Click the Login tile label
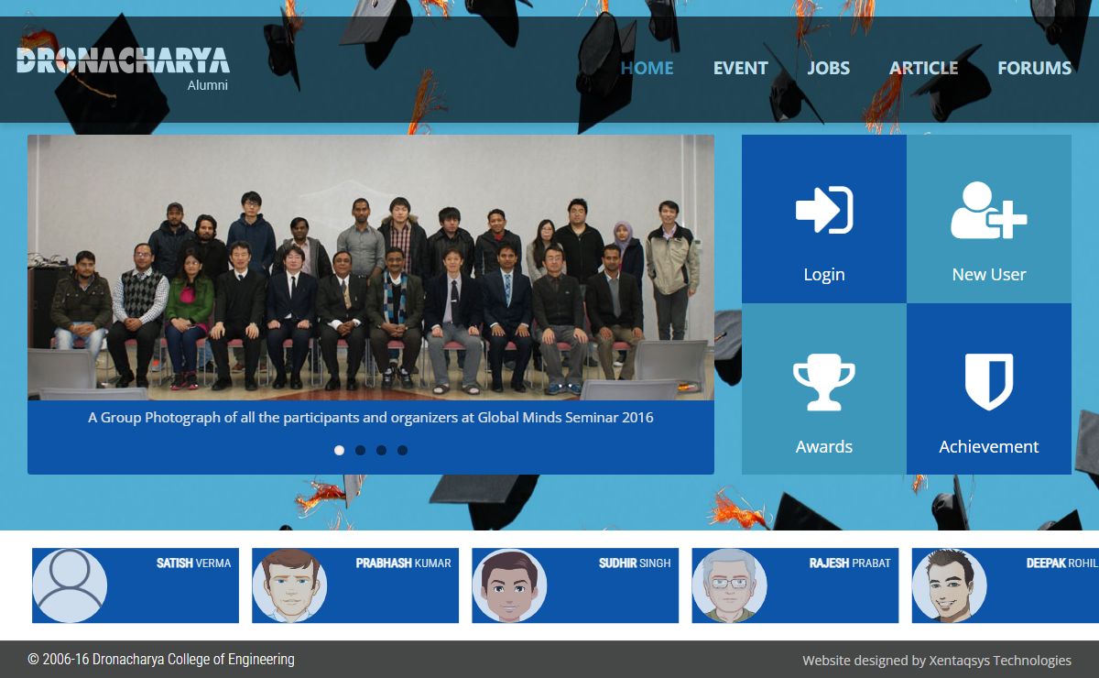Screen dimensions: 1099x678 click(824, 274)
